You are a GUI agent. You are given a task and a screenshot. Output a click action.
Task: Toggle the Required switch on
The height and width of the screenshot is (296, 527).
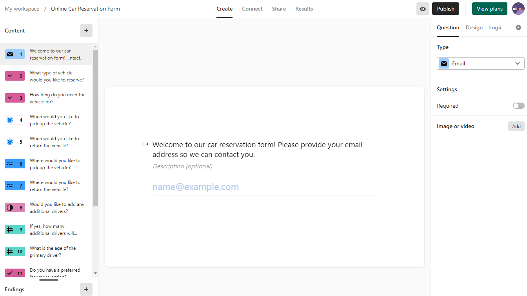(518, 106)
